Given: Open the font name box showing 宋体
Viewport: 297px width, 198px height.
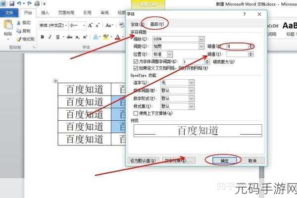Looking at the screenshot, I should (53, 25).
